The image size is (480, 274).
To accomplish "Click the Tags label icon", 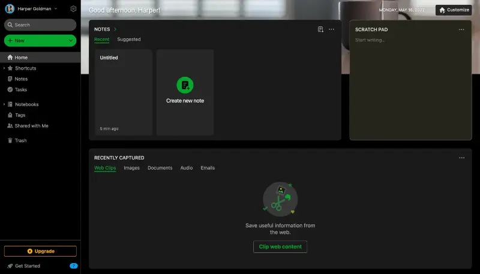I will point(10,115).
